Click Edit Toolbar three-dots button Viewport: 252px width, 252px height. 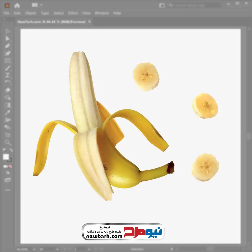tap(8, 190)
